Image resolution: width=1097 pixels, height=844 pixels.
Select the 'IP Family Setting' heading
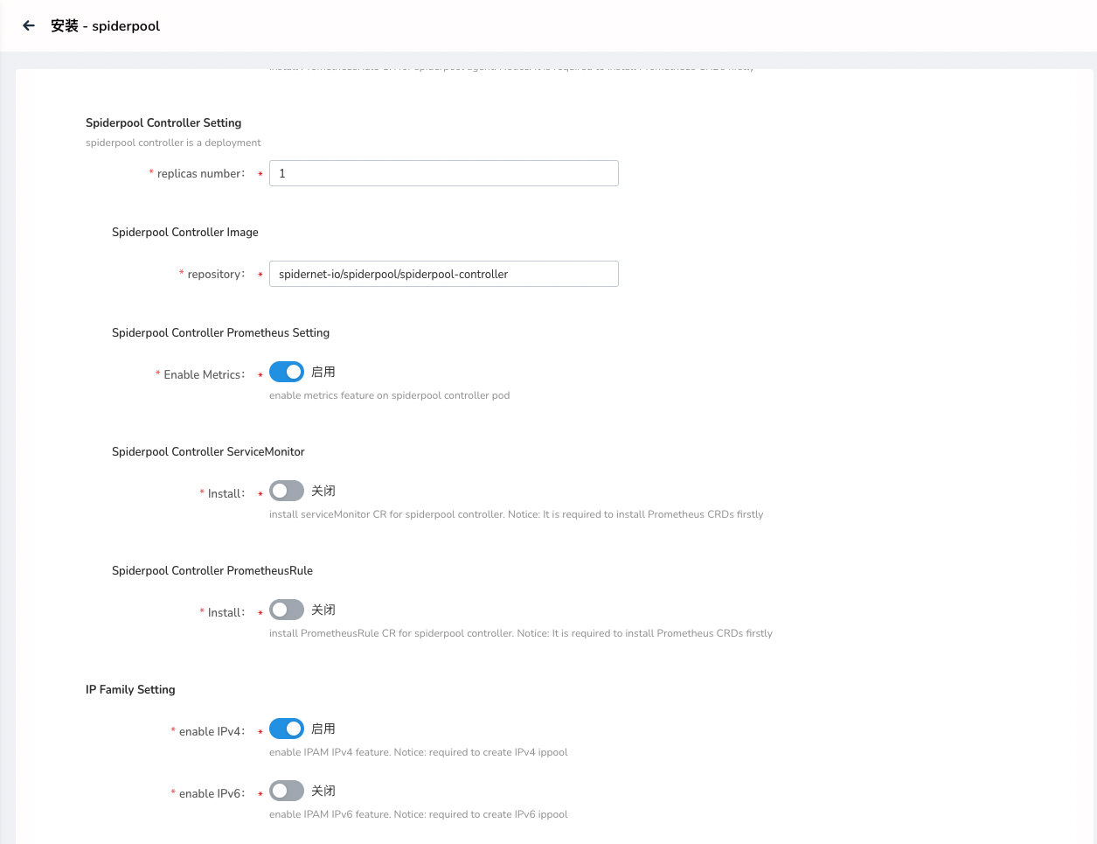[x=130, y=689]
